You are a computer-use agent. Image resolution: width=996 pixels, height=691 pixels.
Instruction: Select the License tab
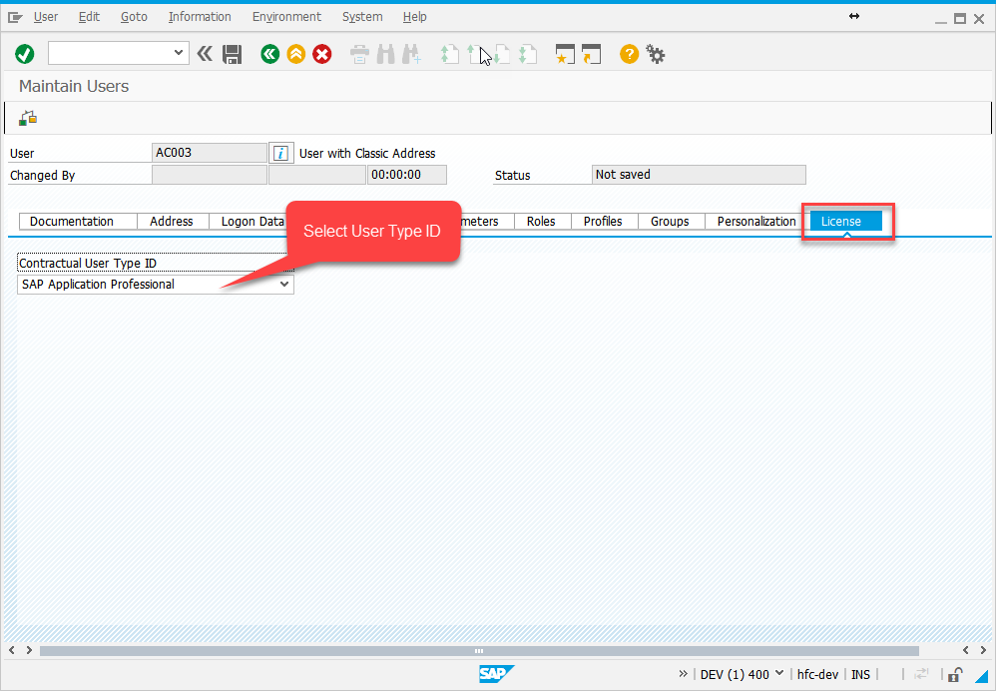(845, 222)
